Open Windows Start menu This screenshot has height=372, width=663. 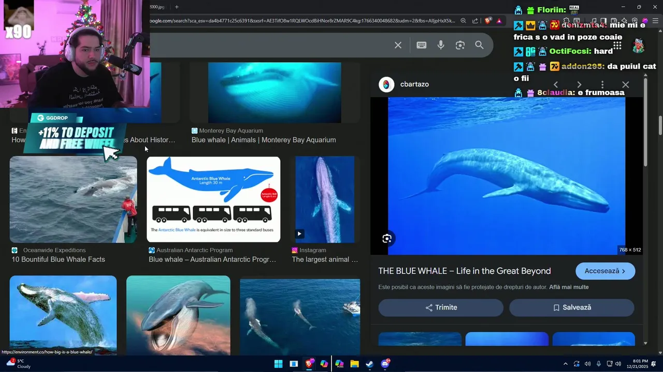coord(278,364)
